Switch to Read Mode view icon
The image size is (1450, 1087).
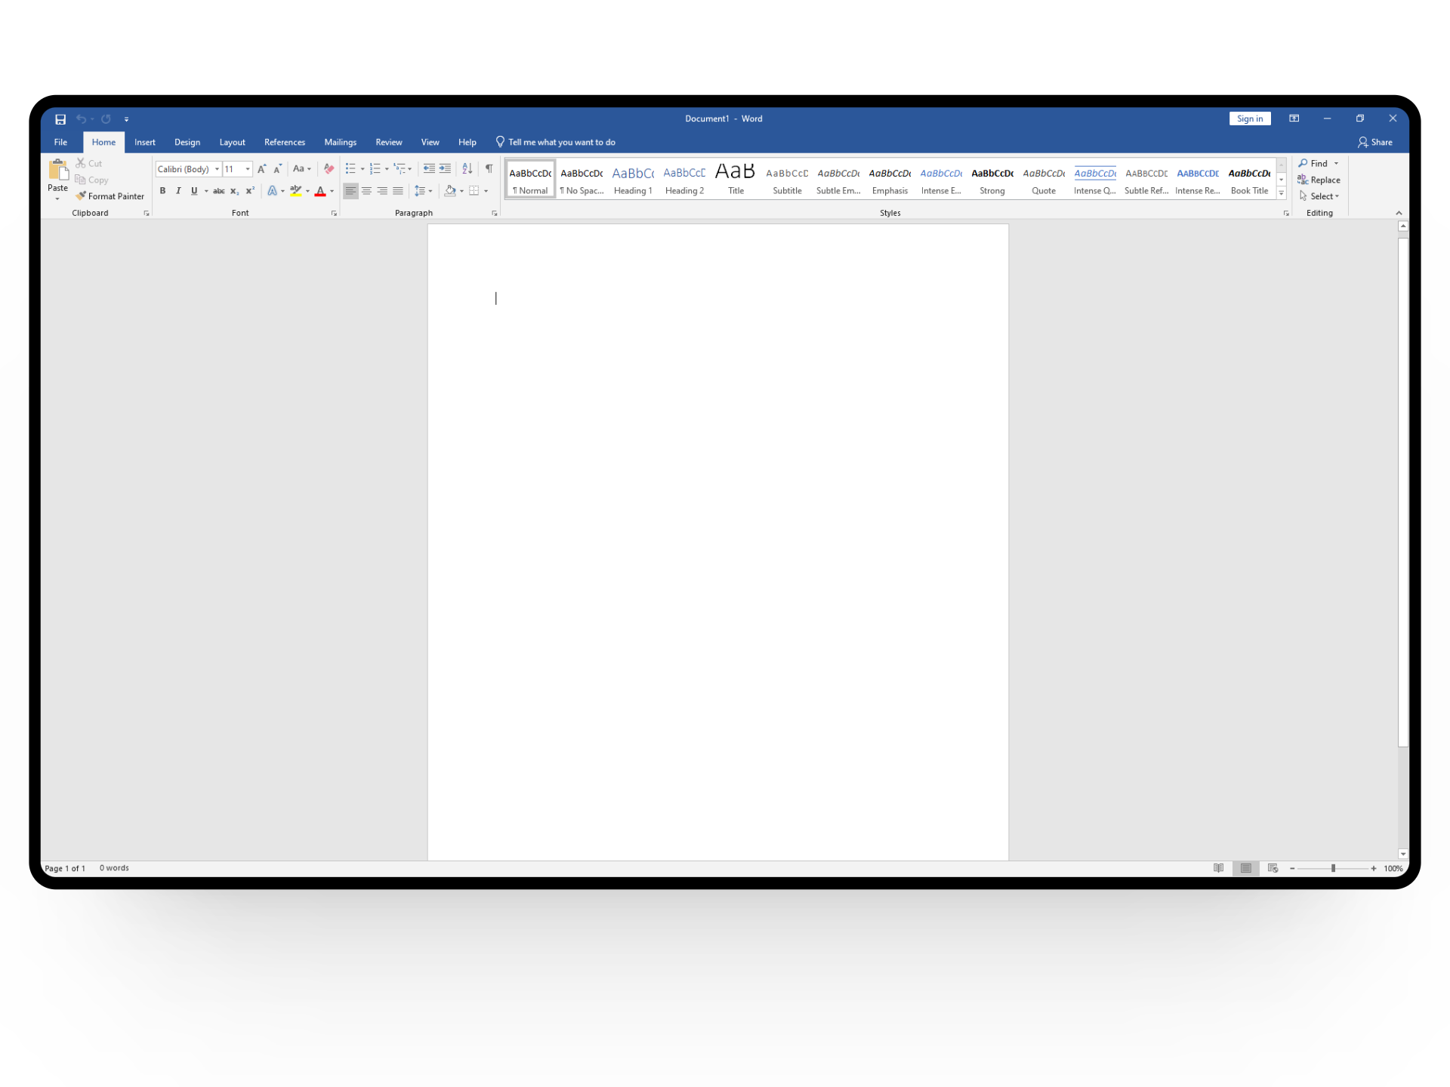pos(1218,868)
